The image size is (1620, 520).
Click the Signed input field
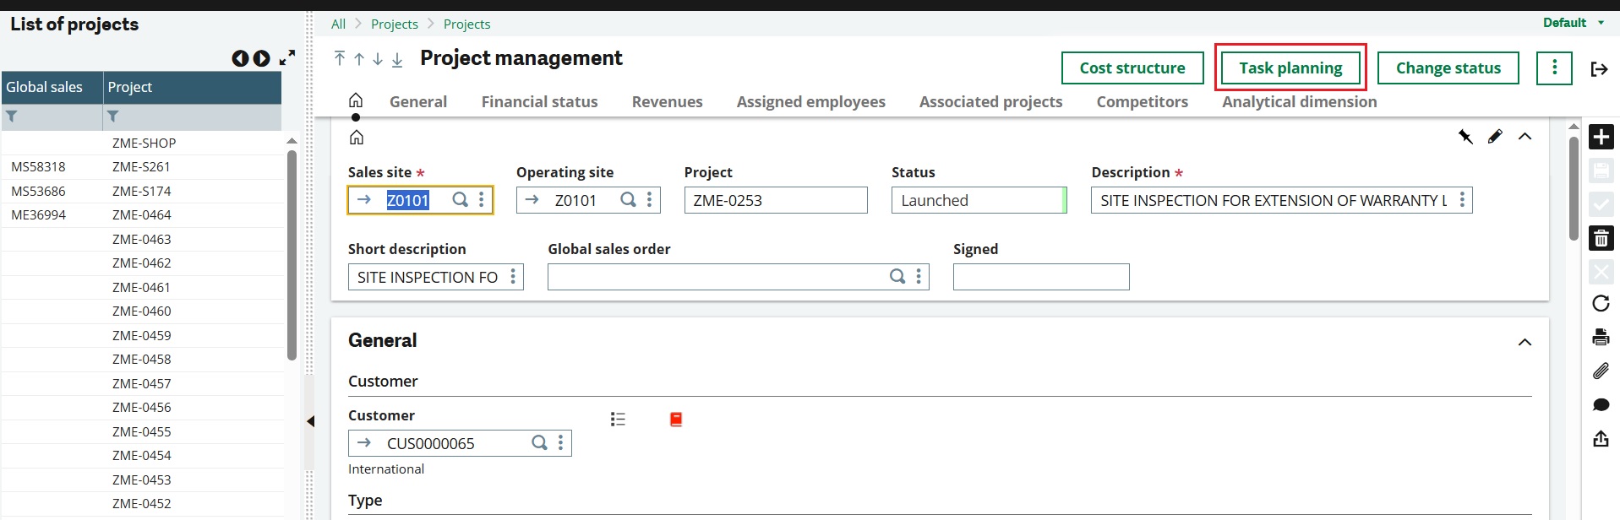click(1041, 277)
